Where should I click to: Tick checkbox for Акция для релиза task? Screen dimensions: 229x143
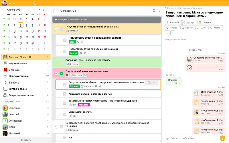click(x=65, y=94)
